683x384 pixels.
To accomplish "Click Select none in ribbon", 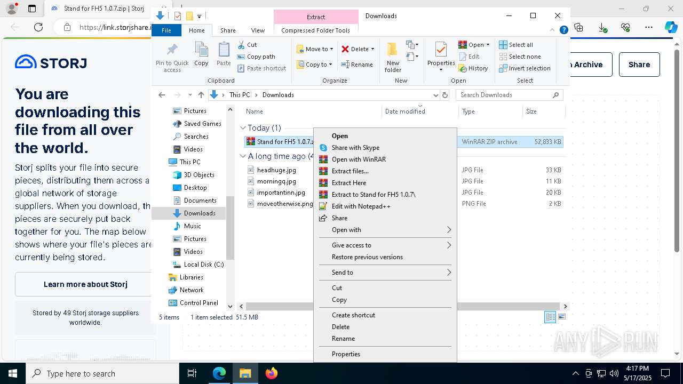I will point(520,57).
